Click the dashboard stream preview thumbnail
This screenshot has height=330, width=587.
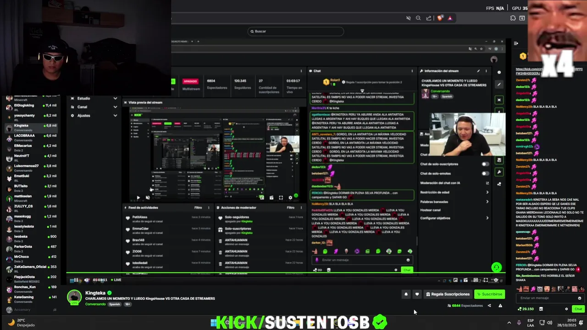[214, 154]
